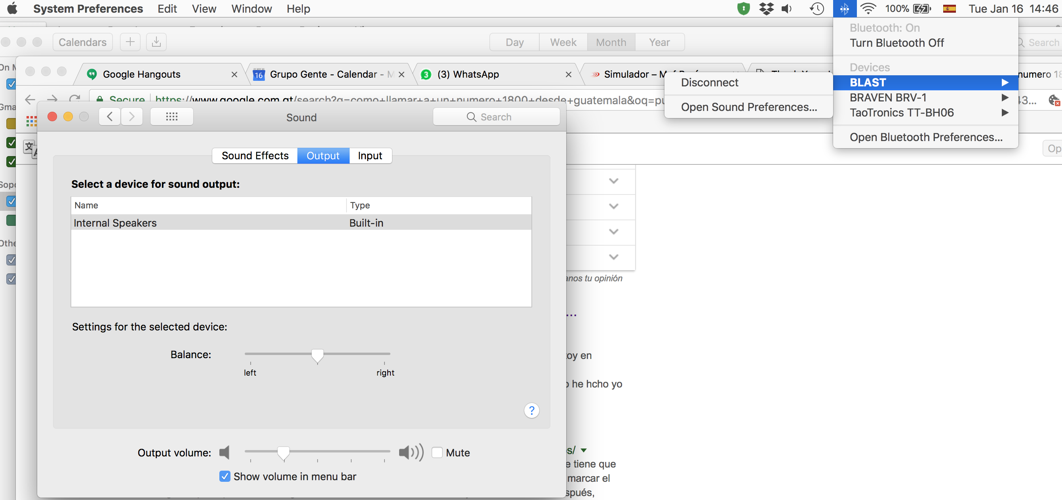
Task: Open the Sound help question mark
Action: coord(531,410)
